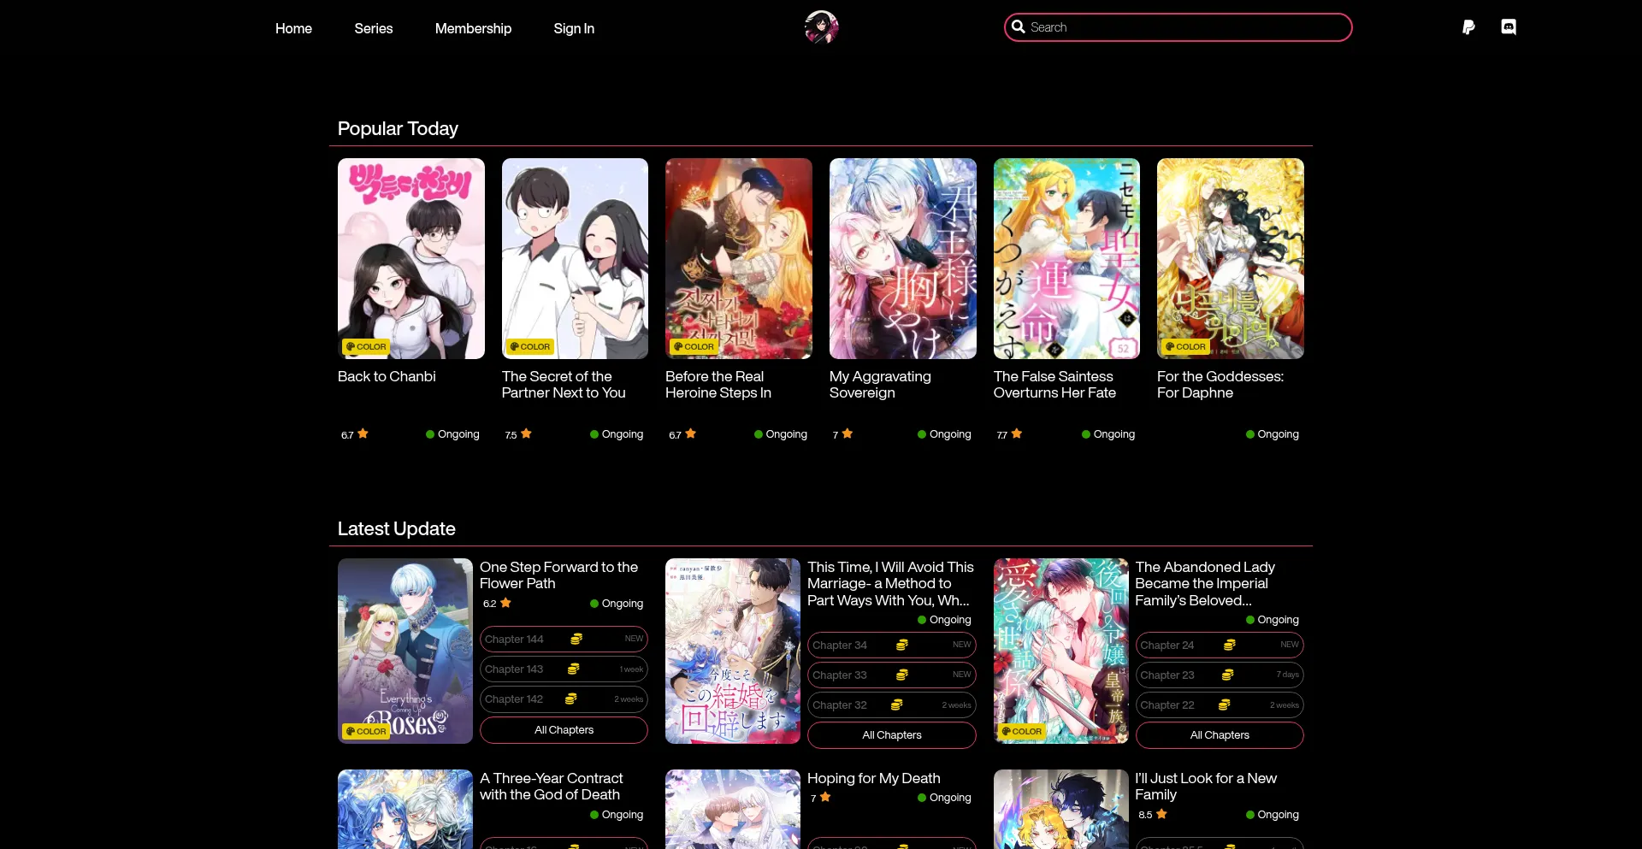Go to the Membership page
Viewport: 1642px width, 849px height.
pyautogui.click(x=473, y=29)
